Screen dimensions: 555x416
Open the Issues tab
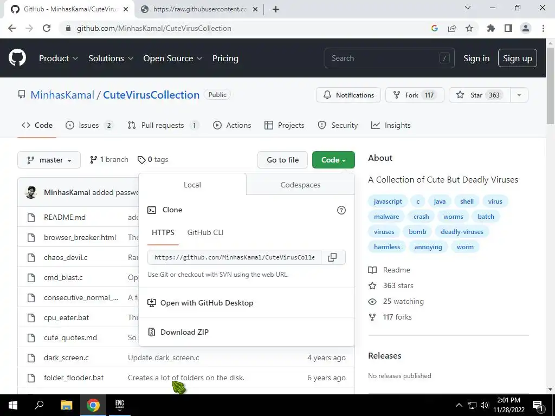(x=89, y=125)
